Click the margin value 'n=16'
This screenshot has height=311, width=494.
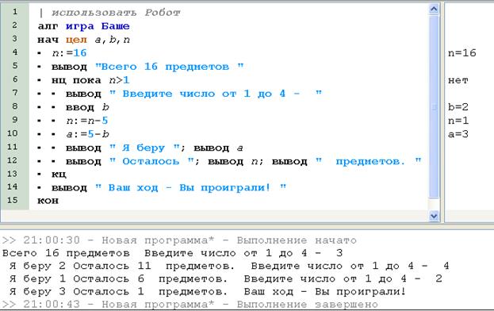(x=461, y=53)
